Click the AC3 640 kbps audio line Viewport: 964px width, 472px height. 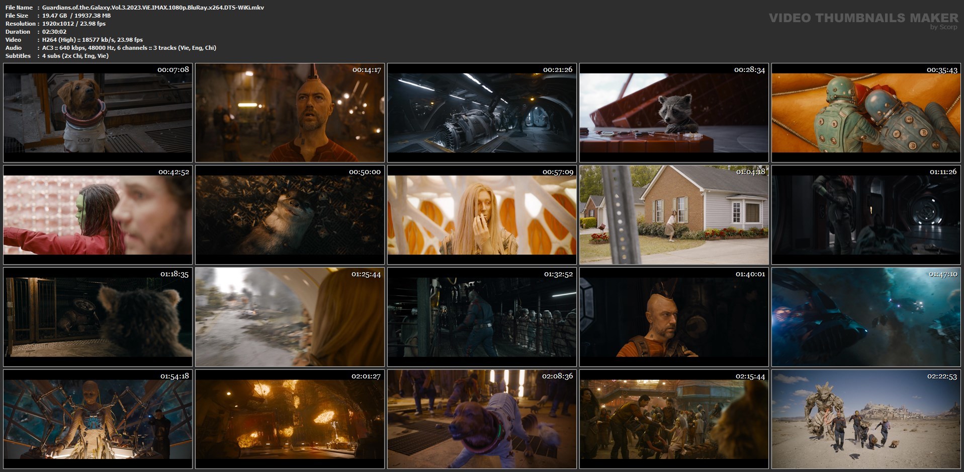(129, 48)
